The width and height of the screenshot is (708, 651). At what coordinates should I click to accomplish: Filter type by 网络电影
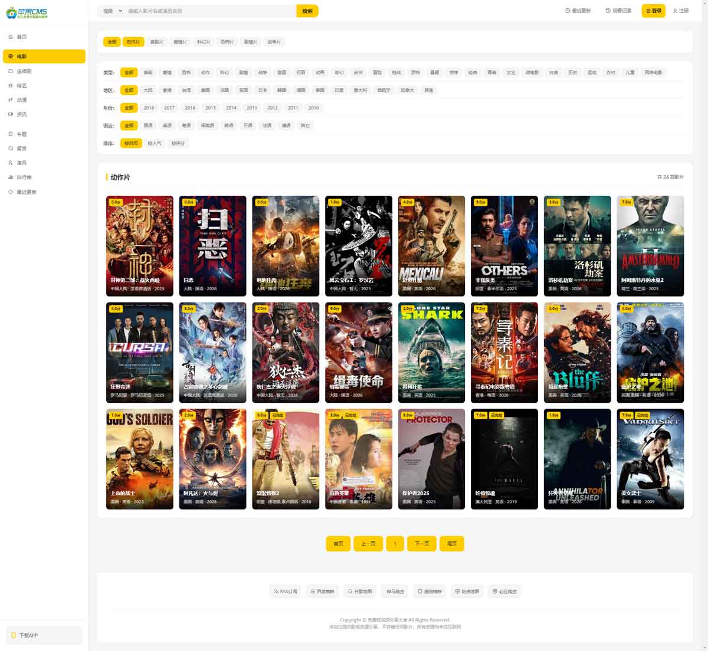[x=653, y=73]
